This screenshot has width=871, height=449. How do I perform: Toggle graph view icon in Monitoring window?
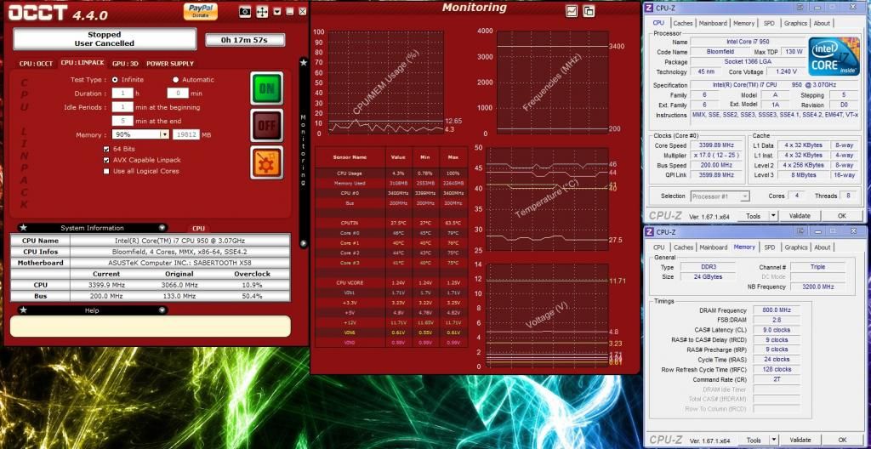pos(572,10)
